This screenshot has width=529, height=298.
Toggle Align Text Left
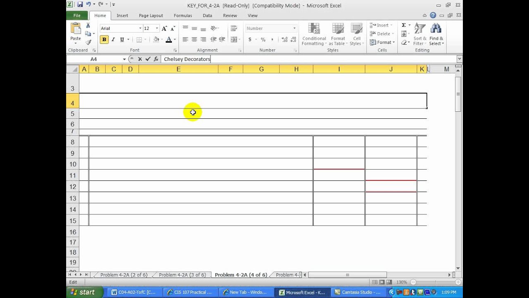point(185,40)
